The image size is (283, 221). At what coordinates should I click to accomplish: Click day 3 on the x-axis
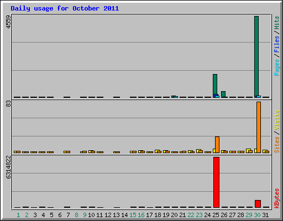pos(35,215)
